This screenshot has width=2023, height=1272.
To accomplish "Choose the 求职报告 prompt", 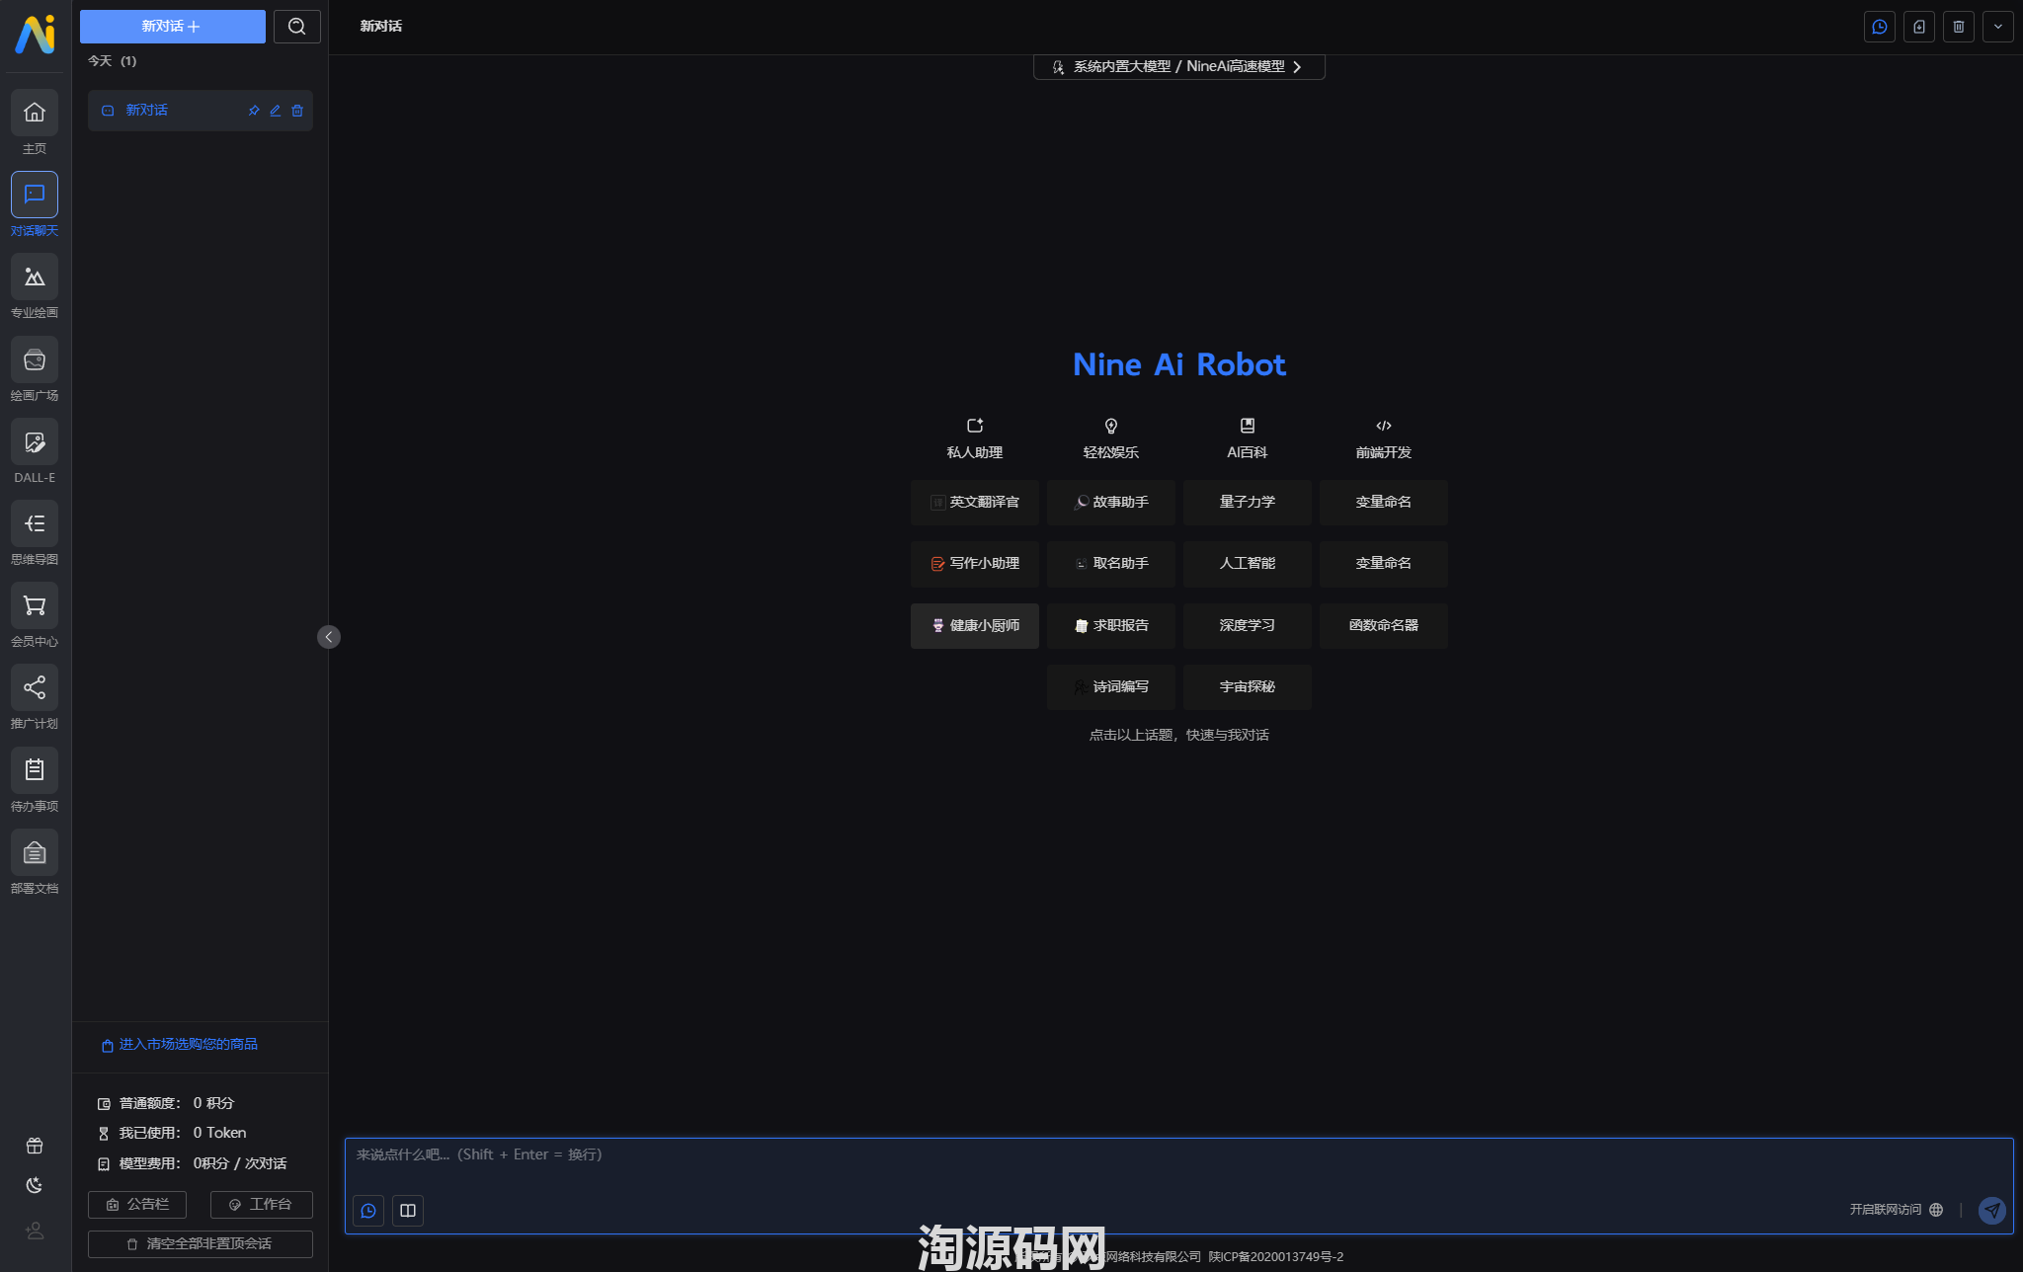I will [1111, 626].
